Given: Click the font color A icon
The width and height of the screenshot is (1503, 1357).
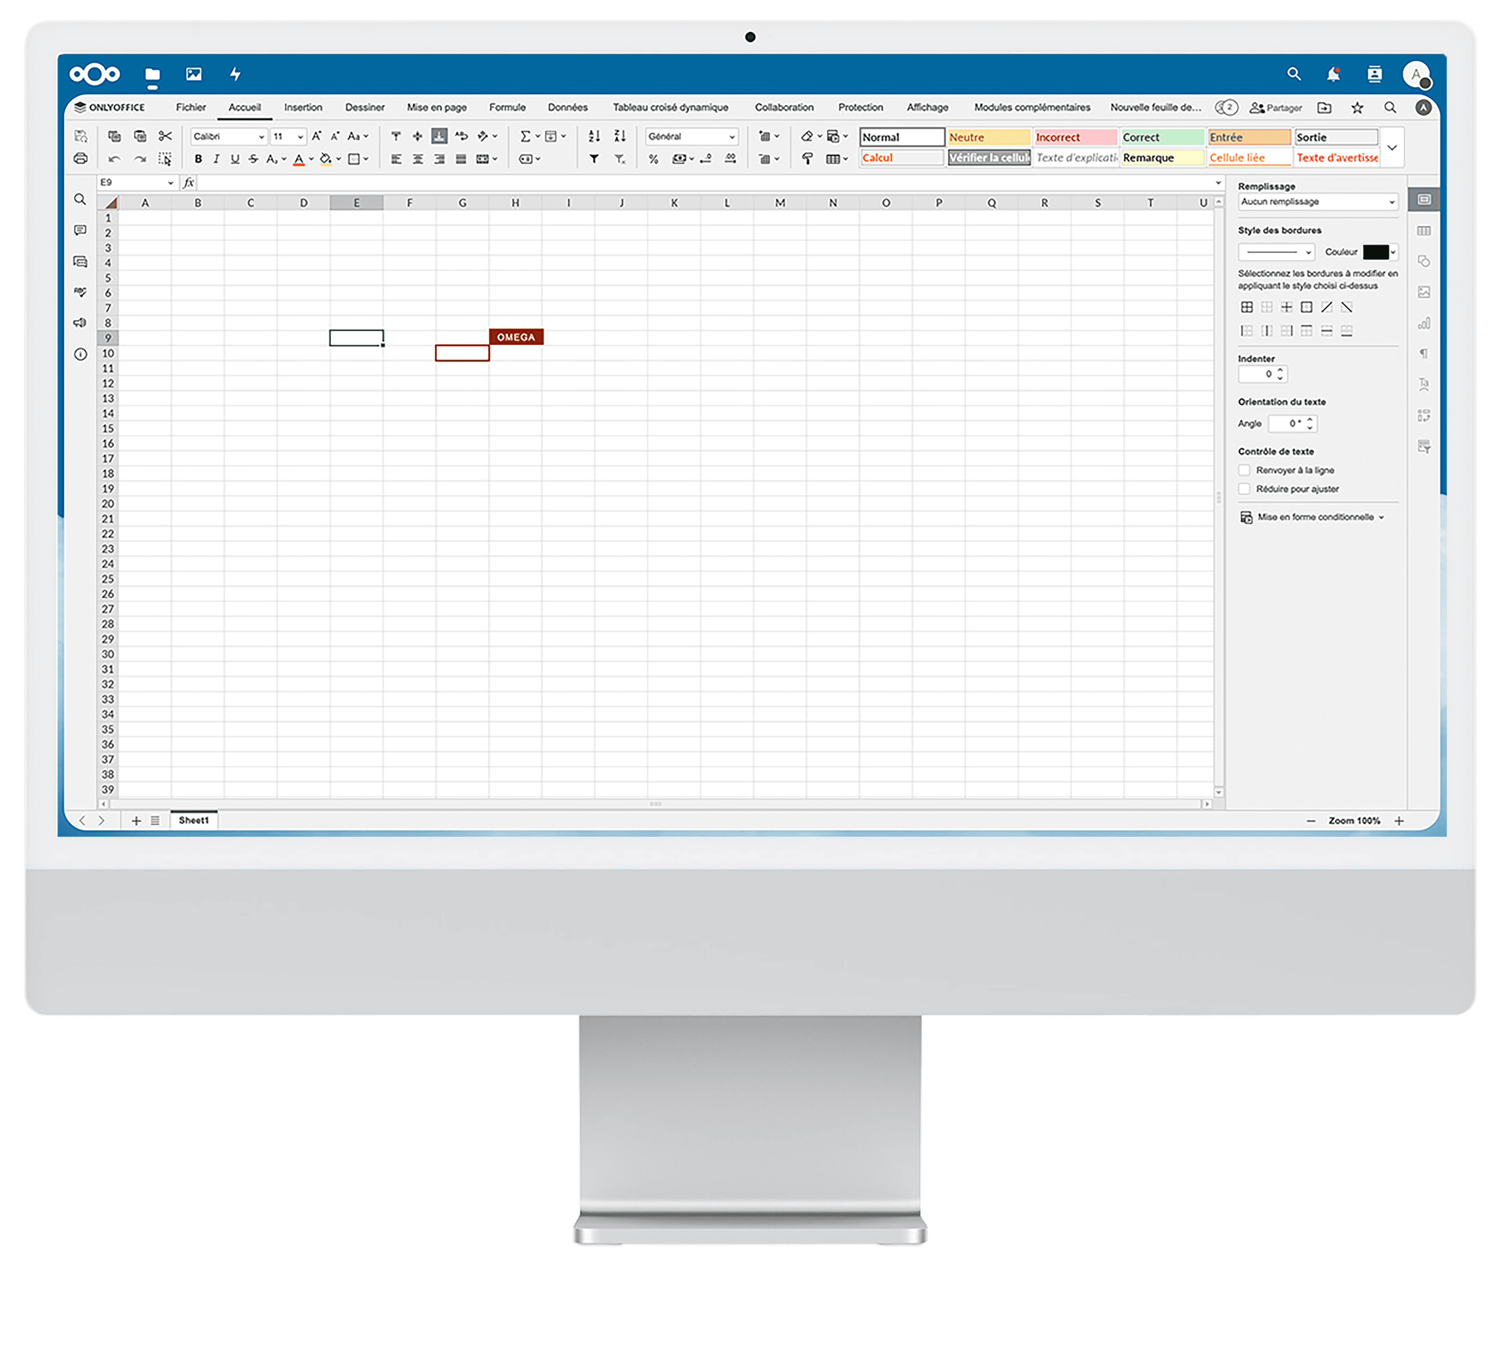Looking at the screenshot, I should [298, 159].
